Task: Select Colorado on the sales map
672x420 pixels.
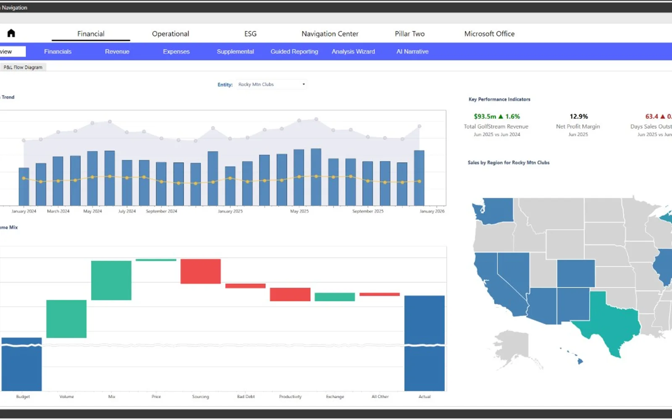Action: (x=576, y=273)
